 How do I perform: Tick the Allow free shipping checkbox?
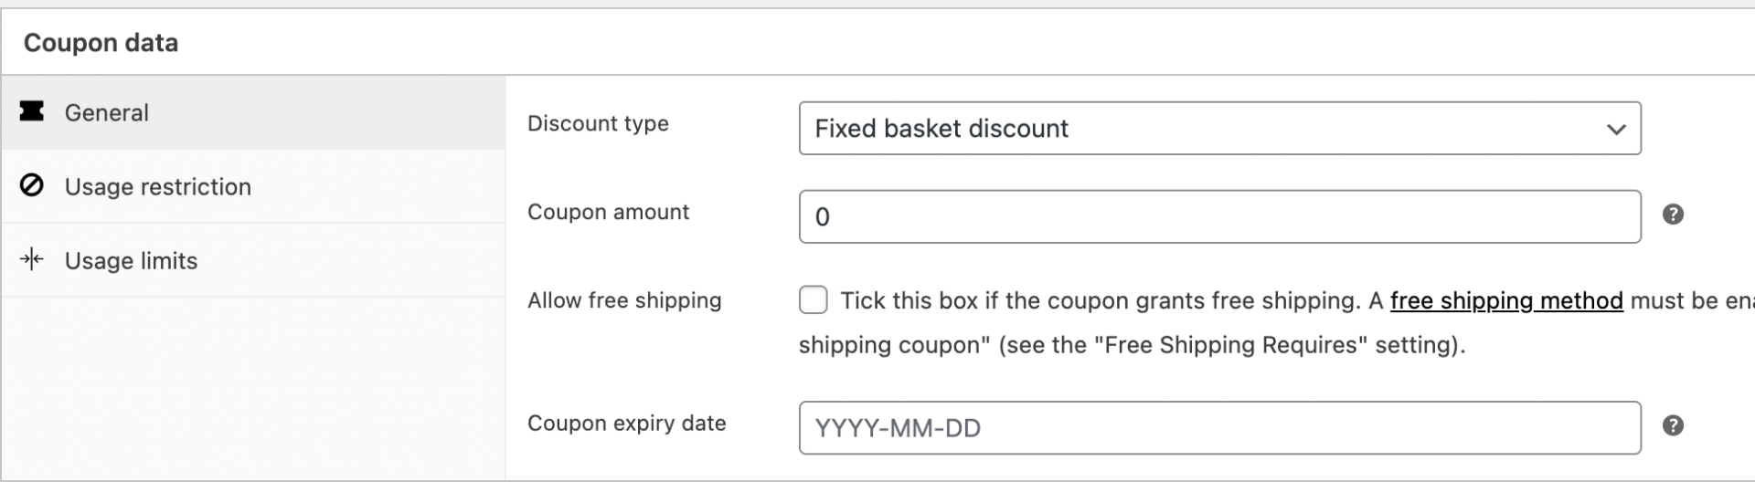(x=813, y=300)
